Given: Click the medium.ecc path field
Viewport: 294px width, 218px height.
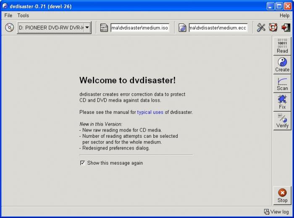Looking at the screenshot, I should pos(218,28).
